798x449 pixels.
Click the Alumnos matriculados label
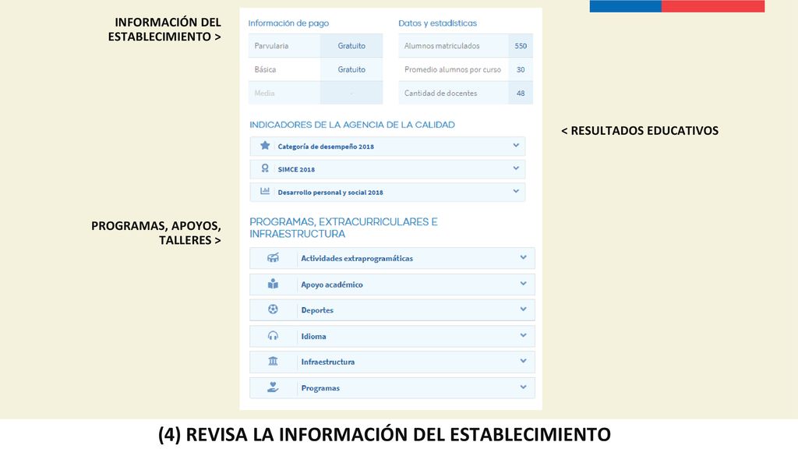pos(442,46)
